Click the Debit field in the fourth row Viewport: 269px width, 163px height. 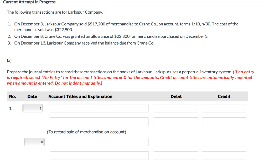tap(176, 155)
